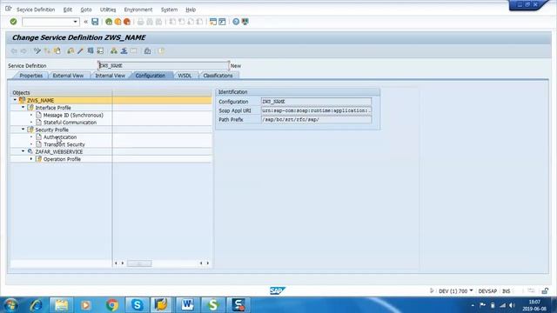Image resolution: width=557 pixels, height=313 pixels.
Task: Open the System menu
Action: [x=169, y=10]
